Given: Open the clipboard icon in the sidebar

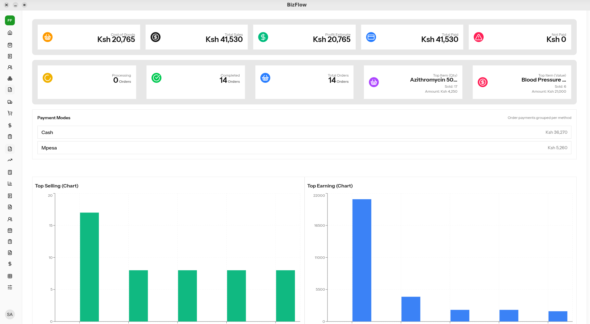Looking at the screenshot, I should pyautogui.click(x=10, y=137).
